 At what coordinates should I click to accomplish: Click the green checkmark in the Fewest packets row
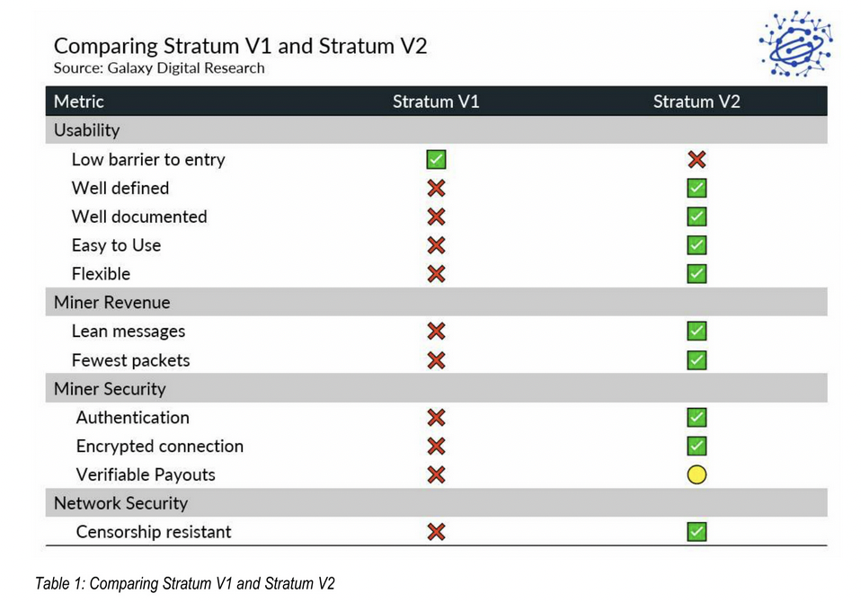tap(697, 360)
